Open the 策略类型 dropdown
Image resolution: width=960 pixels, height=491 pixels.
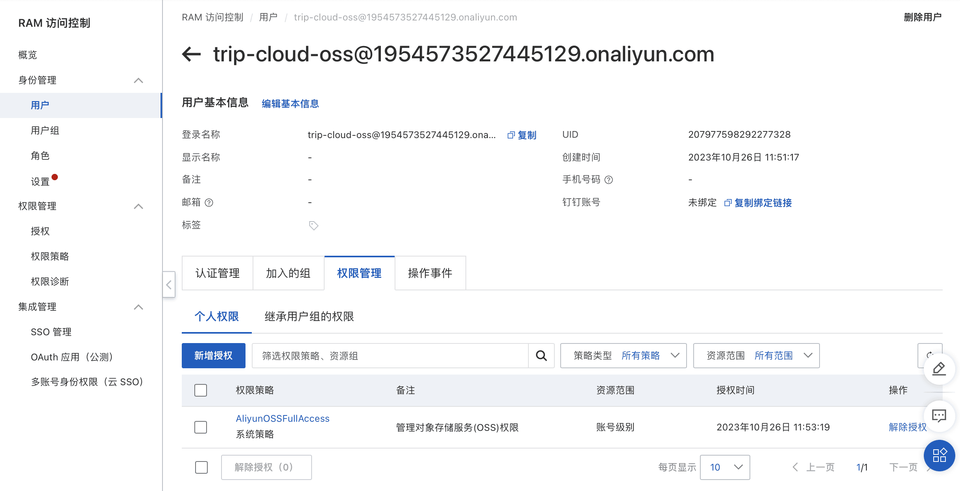623,356
